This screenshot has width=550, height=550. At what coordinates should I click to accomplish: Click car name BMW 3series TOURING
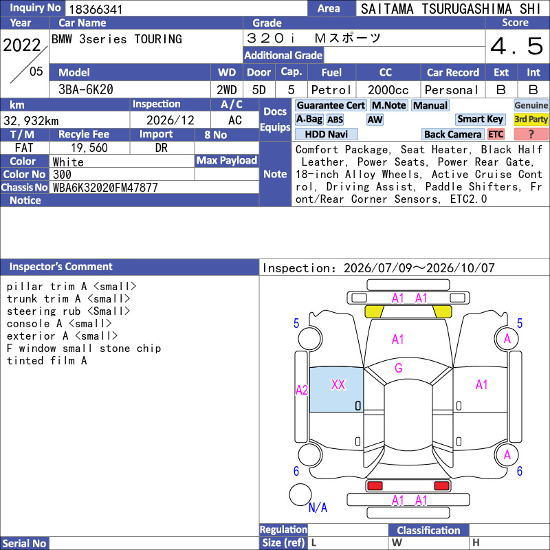coord(117,39)
